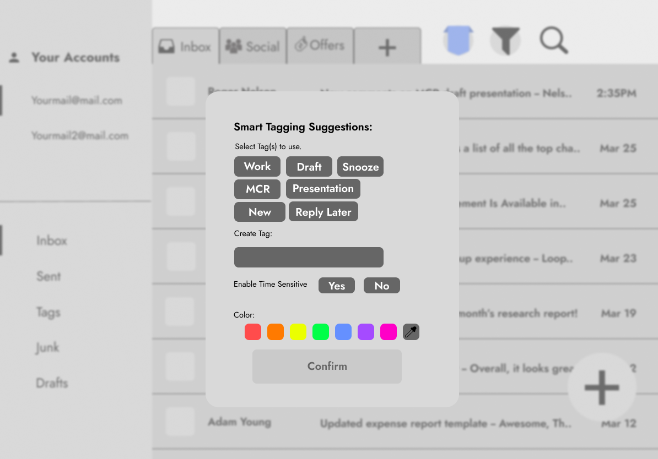The width and height of the screenshot is (658, 459).
Task: Select the Draft tag
Action: pos(309,166)
